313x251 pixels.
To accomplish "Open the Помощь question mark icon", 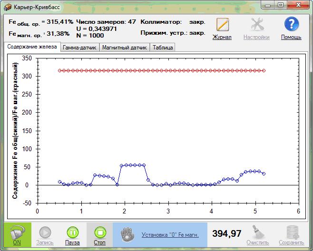I will pyautogui.click(x=292, y=24).
